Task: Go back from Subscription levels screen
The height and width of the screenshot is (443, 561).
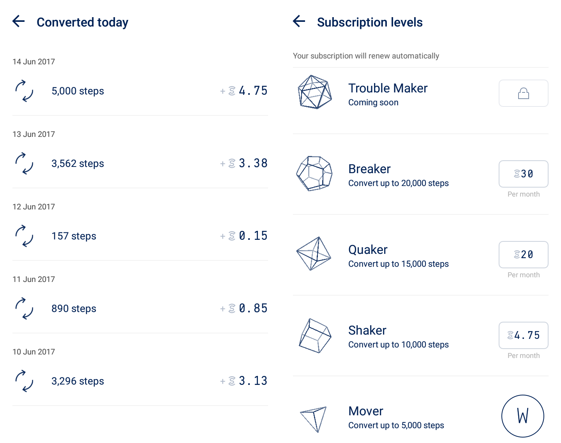Action: pyautogui.click(x=299, y=21)
